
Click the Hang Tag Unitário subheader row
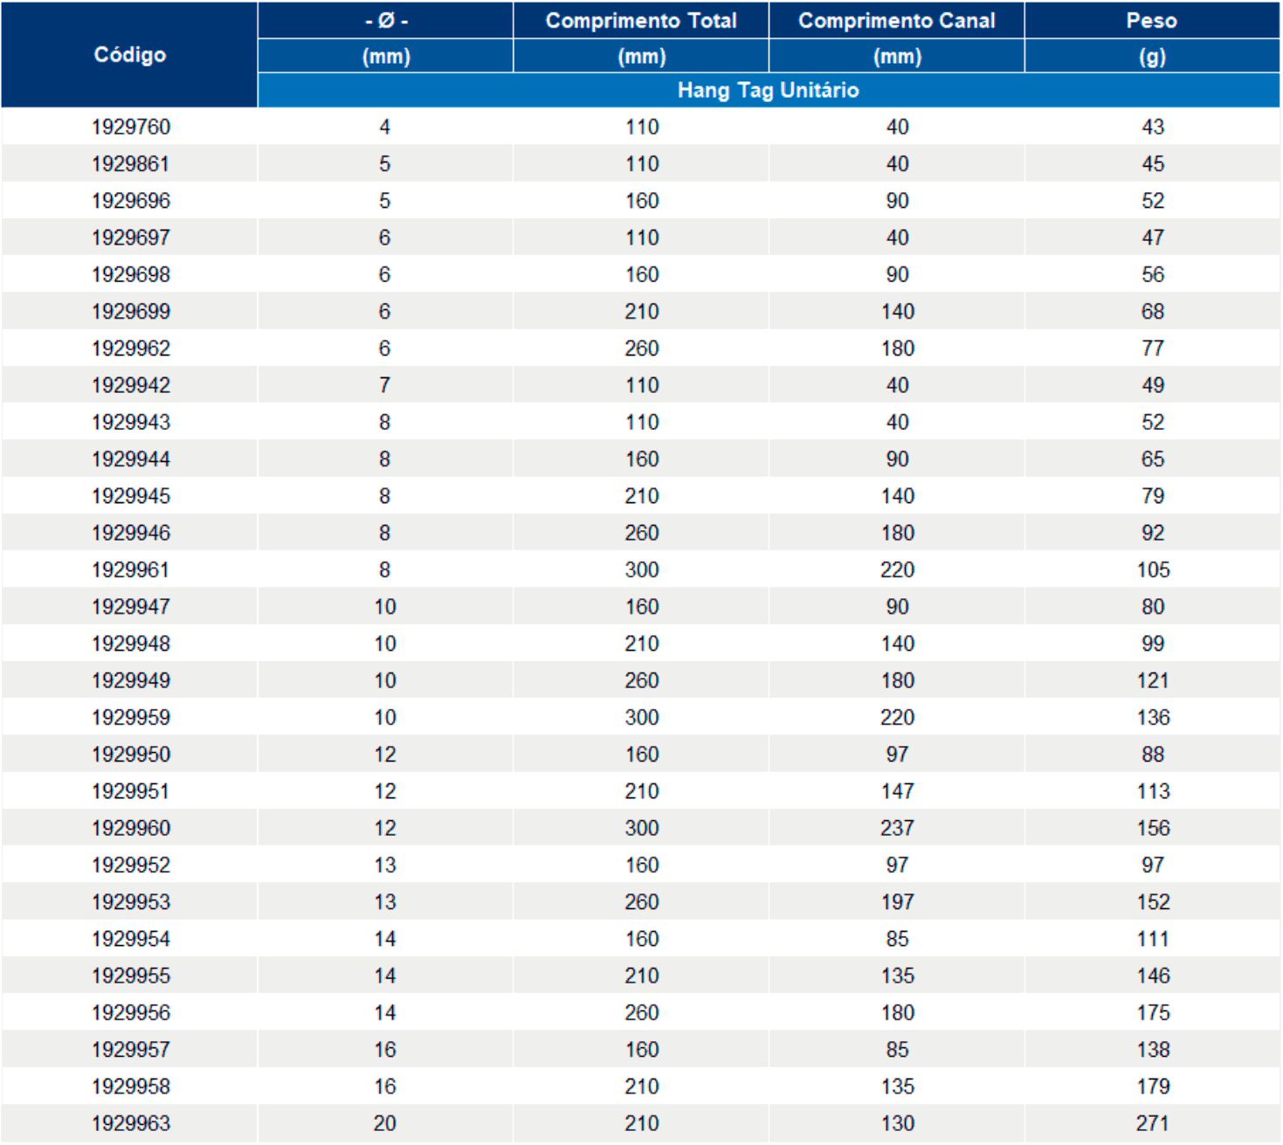coord(768,91)
